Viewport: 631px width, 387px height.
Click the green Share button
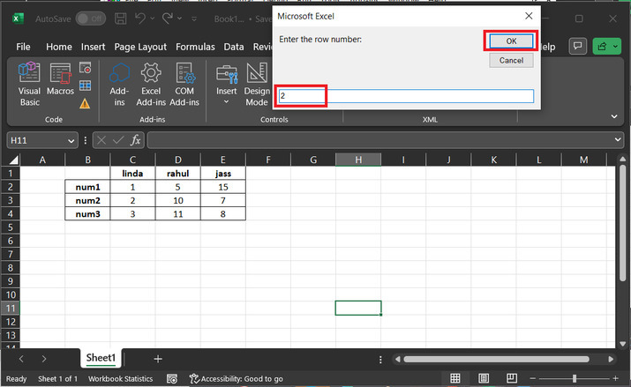(602, 47)
